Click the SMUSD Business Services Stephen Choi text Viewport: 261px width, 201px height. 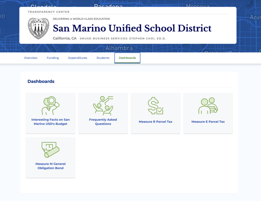coord(123,39)
